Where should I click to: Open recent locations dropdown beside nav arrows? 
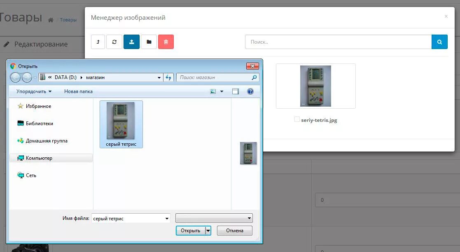tap(35, 78)
